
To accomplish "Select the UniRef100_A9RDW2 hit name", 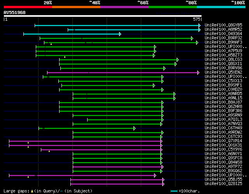I will click(x=223, y=132).
